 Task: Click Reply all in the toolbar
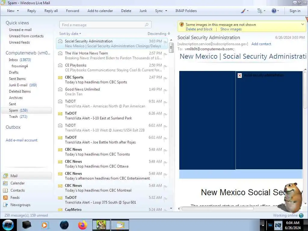click(x=51, y=11)
